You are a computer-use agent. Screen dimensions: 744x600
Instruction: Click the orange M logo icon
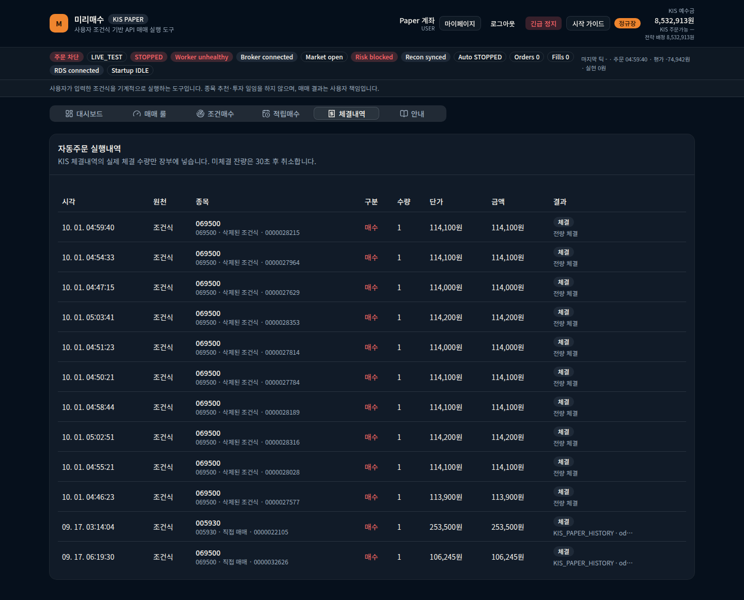pyautogui.click(x=59, y=23)
